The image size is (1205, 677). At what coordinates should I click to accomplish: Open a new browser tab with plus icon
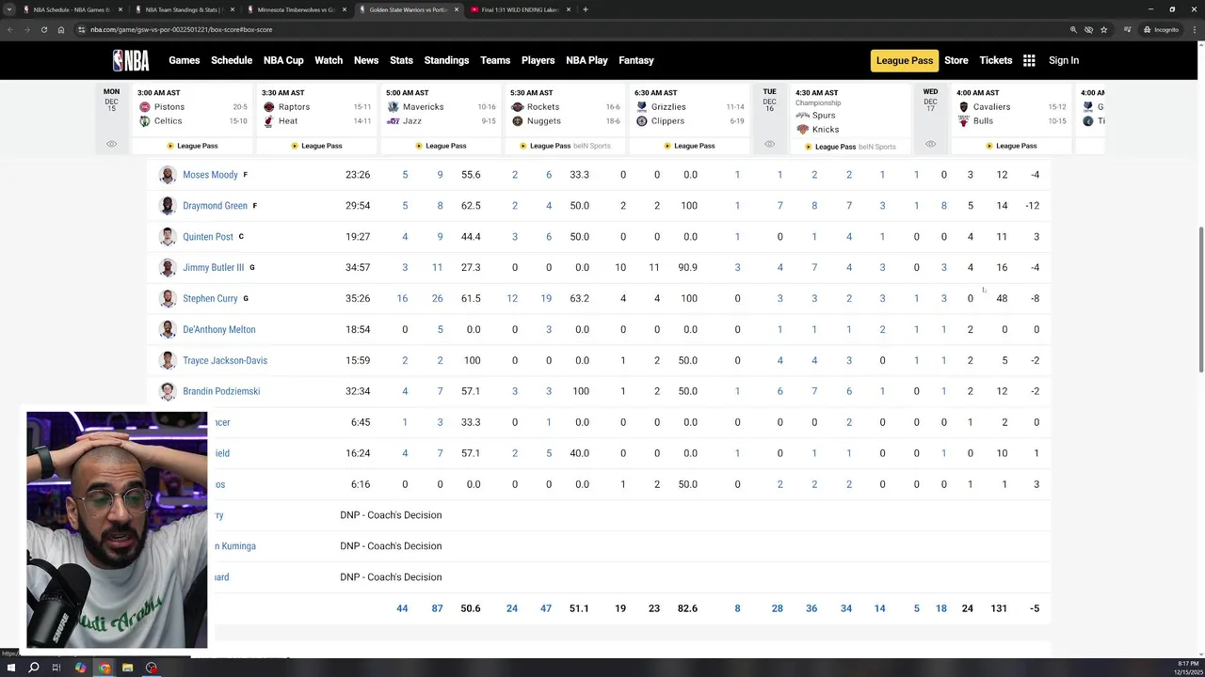(x=586, y=9)
